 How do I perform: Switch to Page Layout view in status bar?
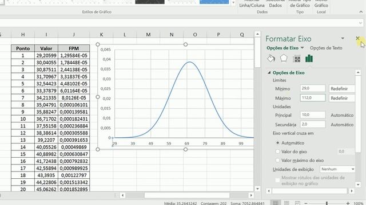pyautogui.click(x=287, y=203)
